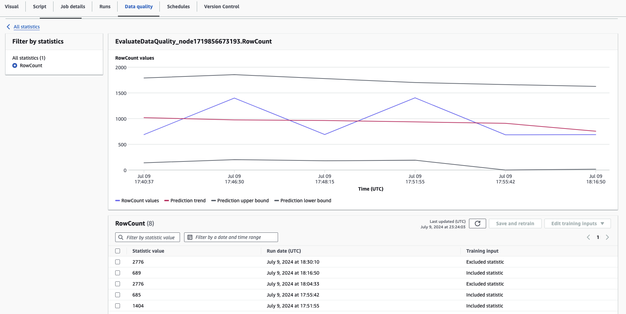Click the search icon in statistic filter
Viewport: 626px width, 314px height.
pyautogui.click(x=121, y=237)
